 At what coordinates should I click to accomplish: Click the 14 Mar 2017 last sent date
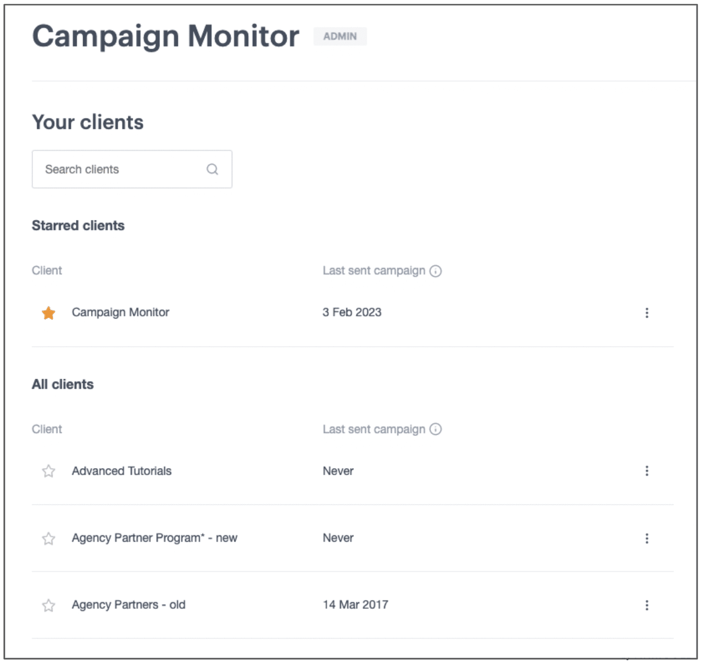[355, 605]
